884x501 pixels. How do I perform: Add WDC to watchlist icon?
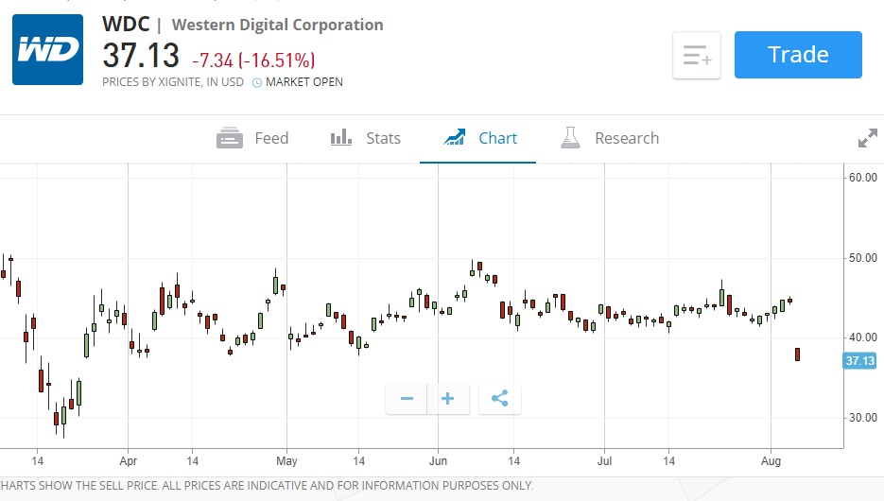click(x=696, y=56)
